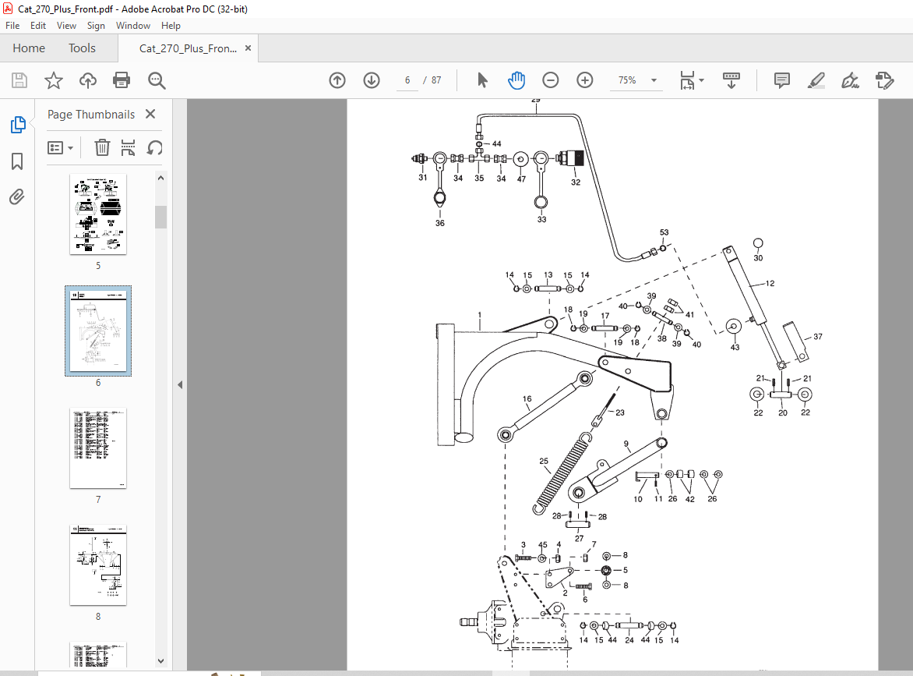913x676 pixels.
Task: Open thumbnails options dropdown menu
Action: coord(60,147)
